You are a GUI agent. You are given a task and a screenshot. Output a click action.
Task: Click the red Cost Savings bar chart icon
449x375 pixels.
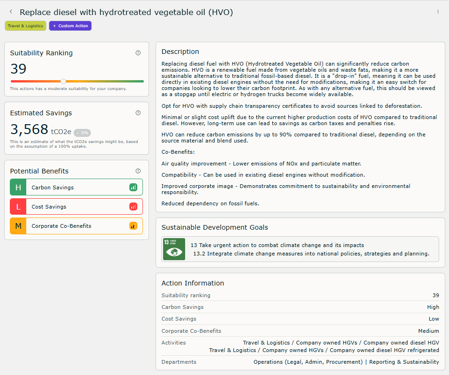[x=133, y=207]
